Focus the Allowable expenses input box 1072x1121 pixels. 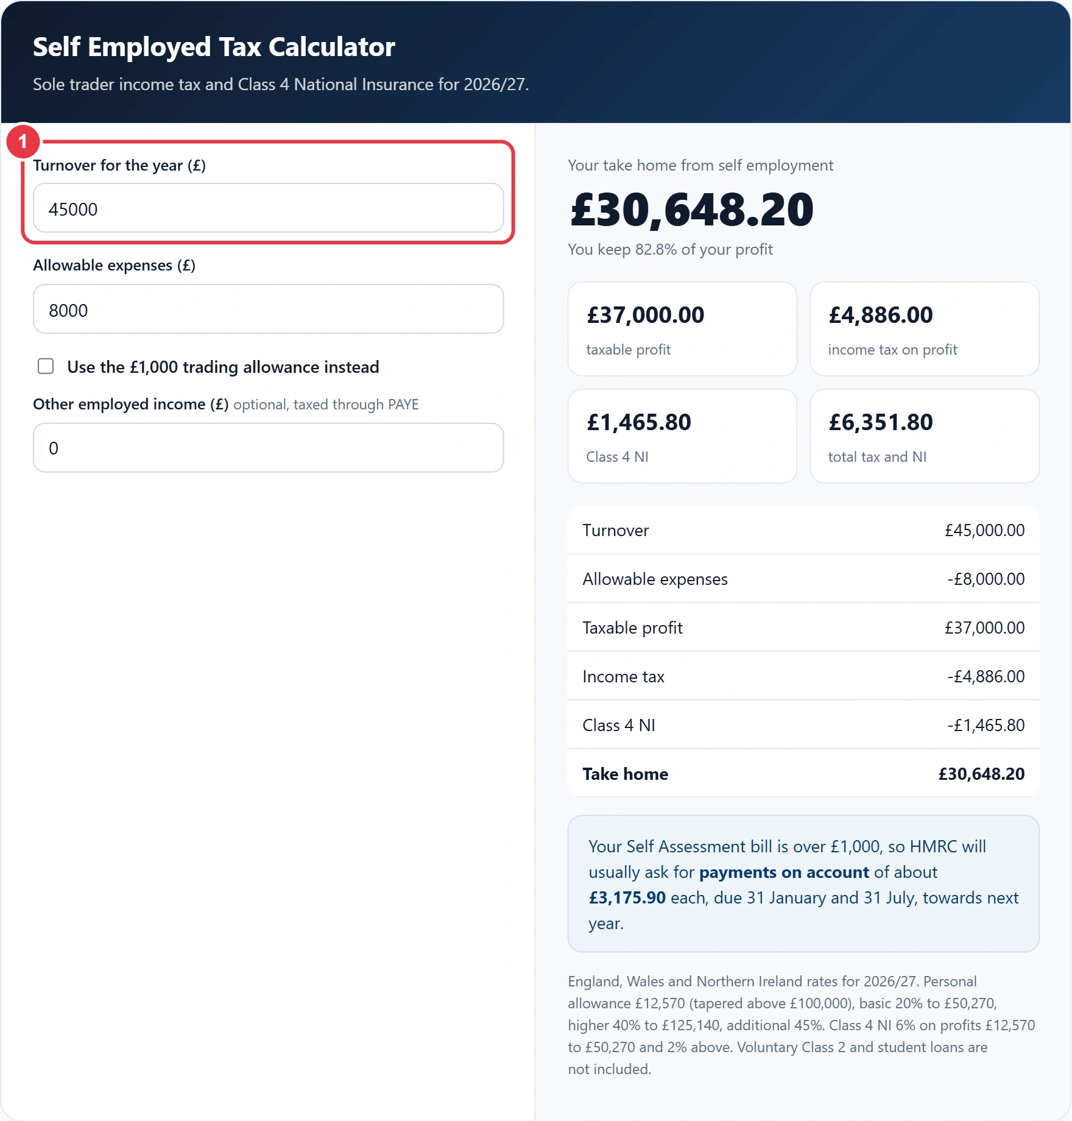(268, 309)
